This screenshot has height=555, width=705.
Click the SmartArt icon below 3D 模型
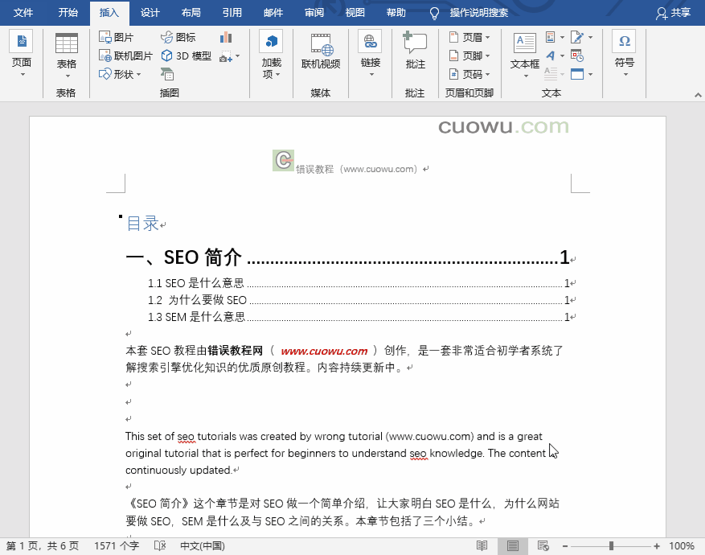[x=167, y=74]
